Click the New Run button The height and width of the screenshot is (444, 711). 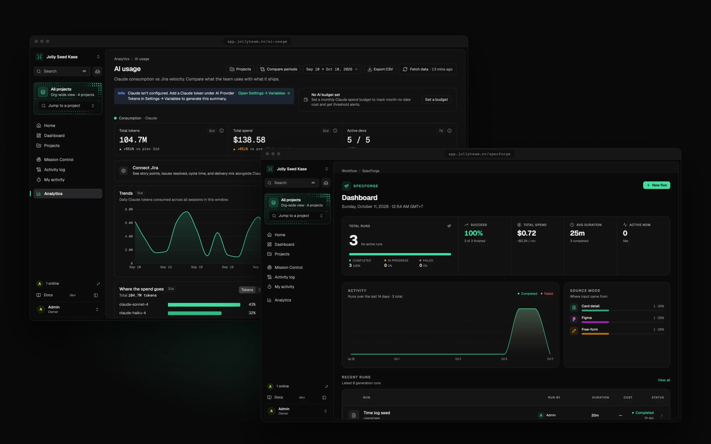point(656,185)
